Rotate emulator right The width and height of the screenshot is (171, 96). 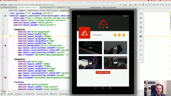click(141, 32)
